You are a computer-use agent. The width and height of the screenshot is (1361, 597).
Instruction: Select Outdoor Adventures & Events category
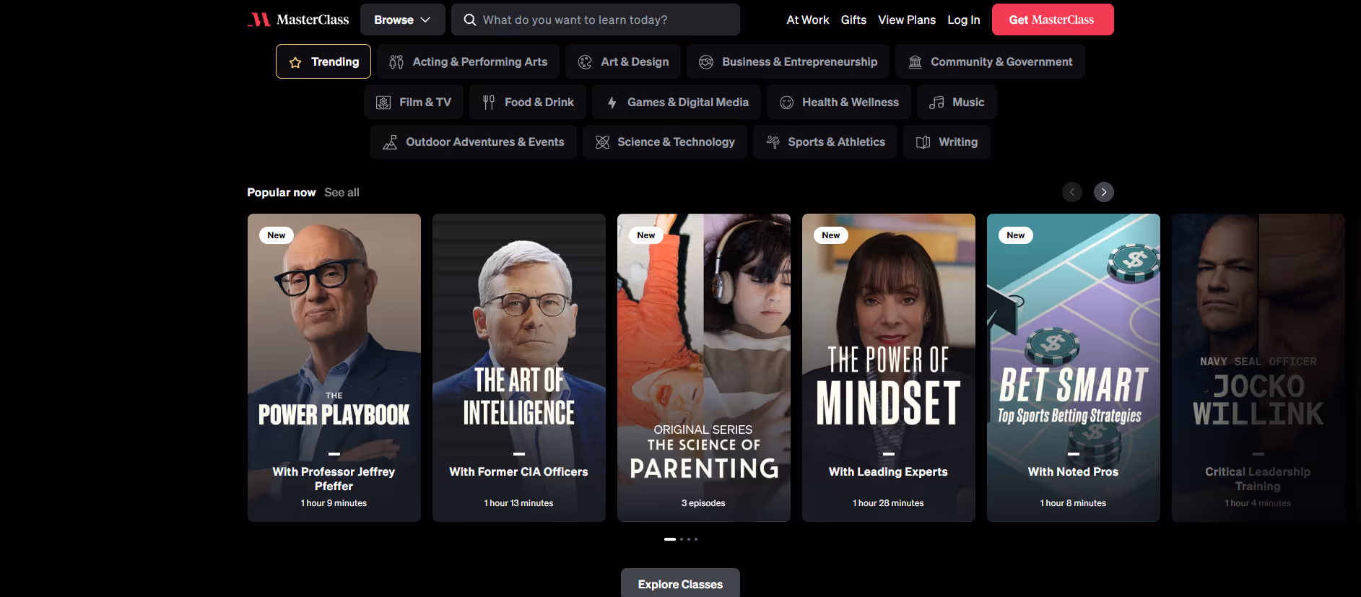474,141
